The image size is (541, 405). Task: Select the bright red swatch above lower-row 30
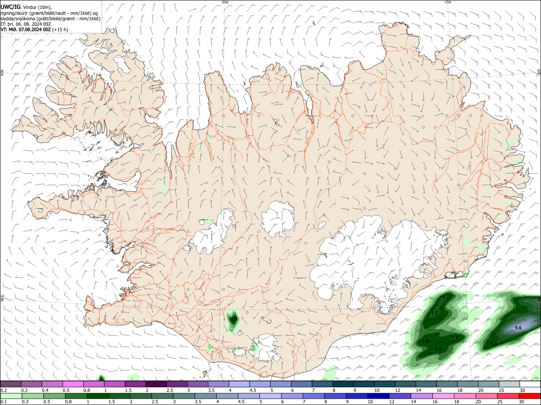coord(530,396)
